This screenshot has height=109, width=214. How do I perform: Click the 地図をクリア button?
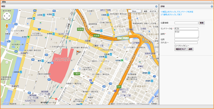click(181, 49)
